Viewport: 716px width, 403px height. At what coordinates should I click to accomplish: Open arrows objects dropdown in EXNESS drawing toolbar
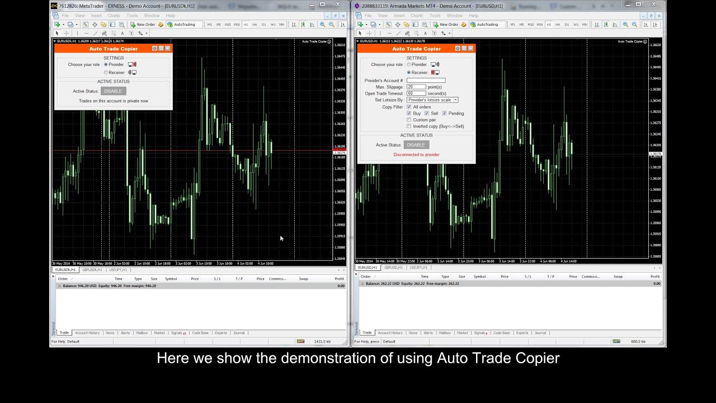coord(146,33)
